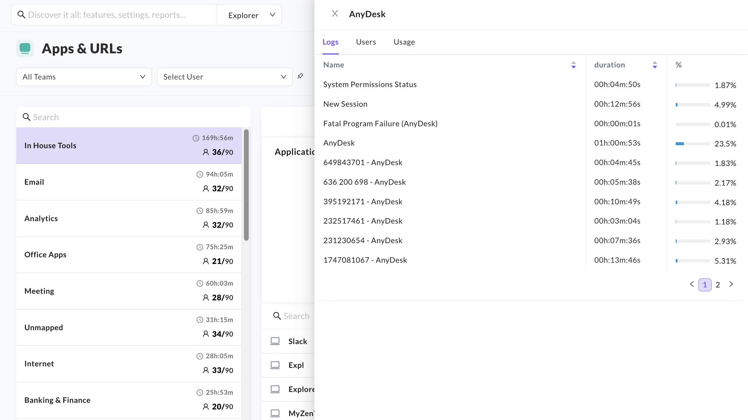Click the pin filter icon

point(300,76)
